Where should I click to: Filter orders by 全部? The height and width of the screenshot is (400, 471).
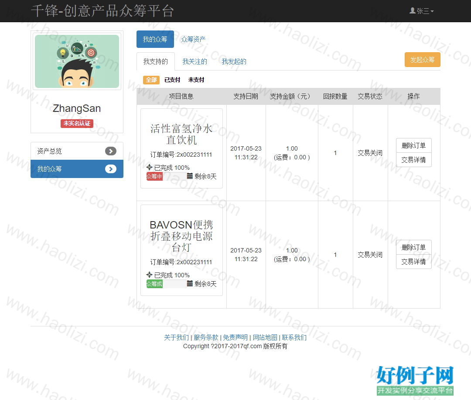[151, 80]
